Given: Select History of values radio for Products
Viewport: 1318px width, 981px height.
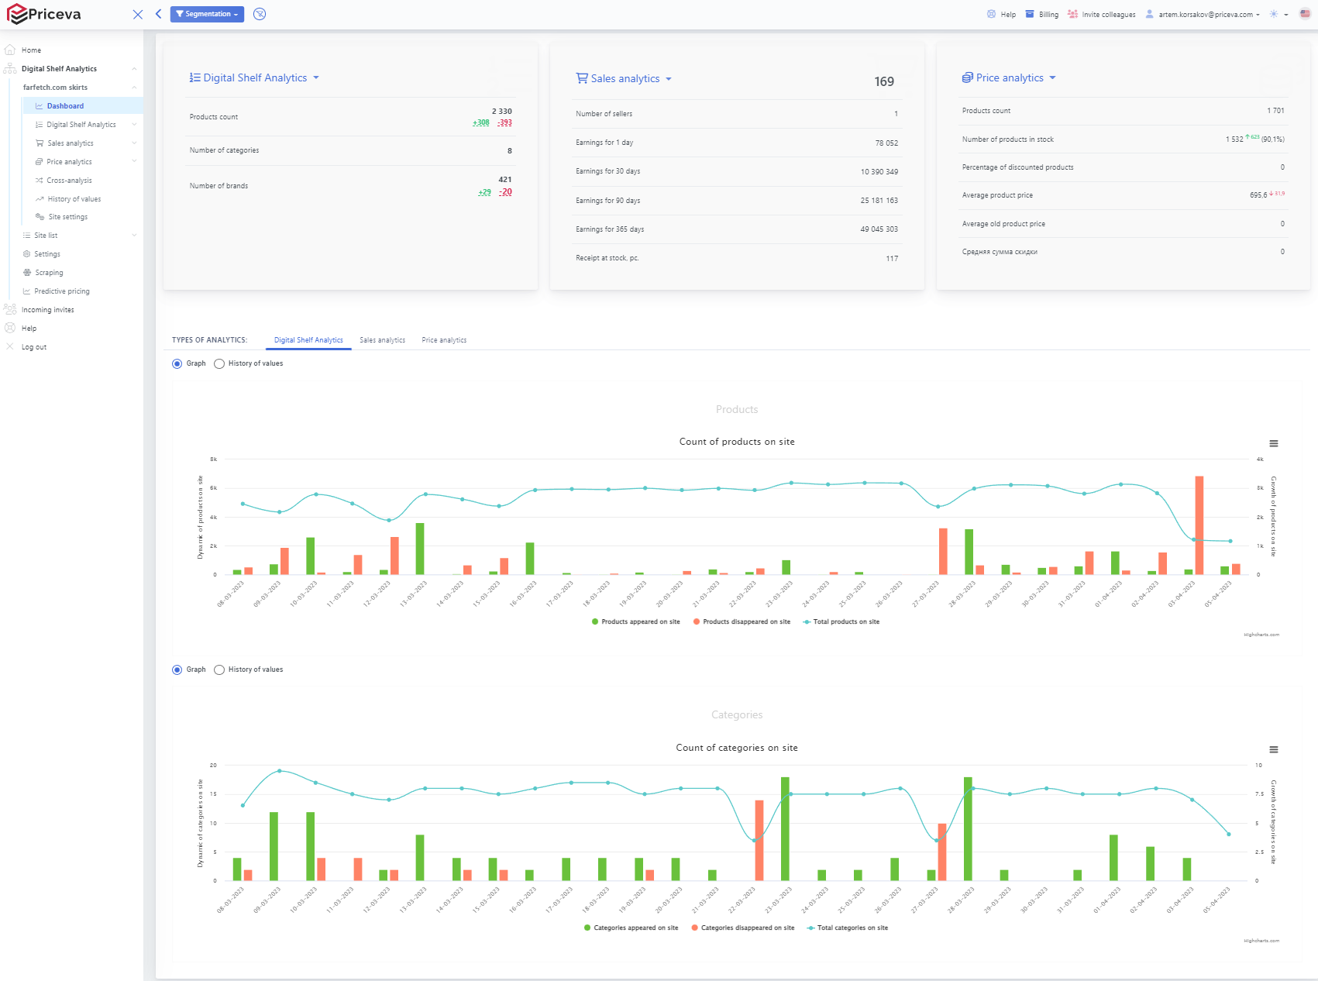Looking at the screenshot, I should tap(219, 363).
